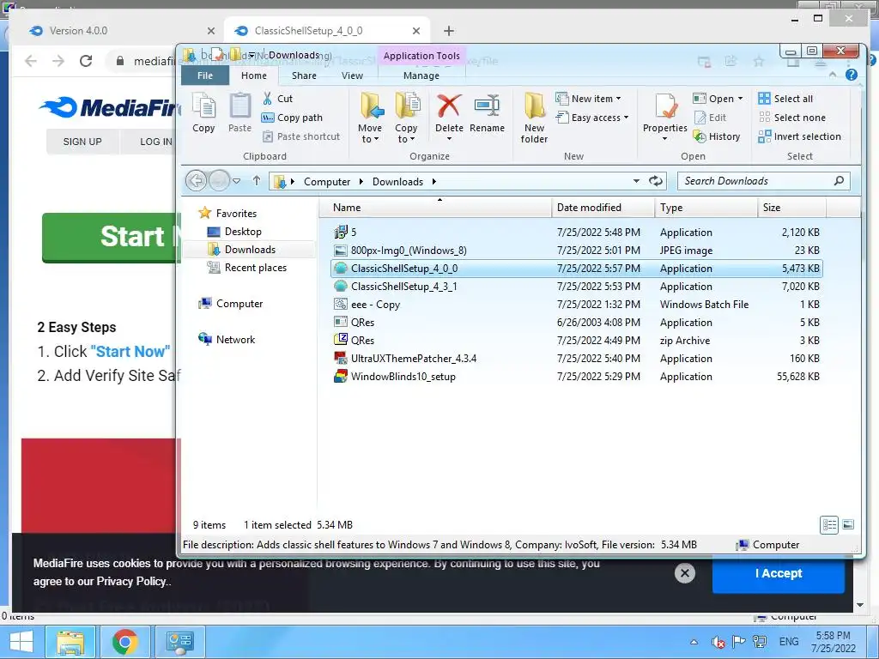The image size is (879, 659).
Task: Expand the New item dropdown
Action: tap(589, 99)
